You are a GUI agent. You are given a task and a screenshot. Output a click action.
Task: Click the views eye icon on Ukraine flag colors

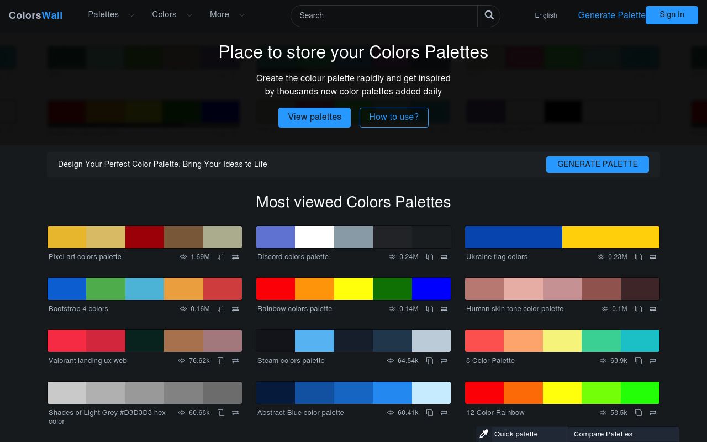point(601,257)
